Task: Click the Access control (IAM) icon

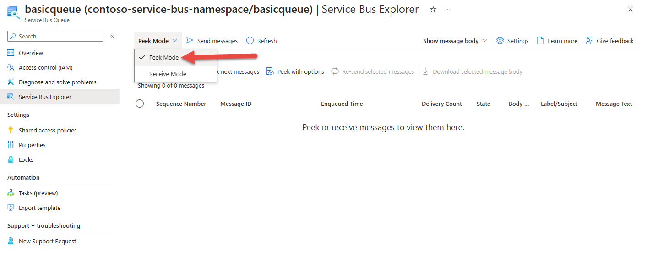Action: [x=11, y=67]
